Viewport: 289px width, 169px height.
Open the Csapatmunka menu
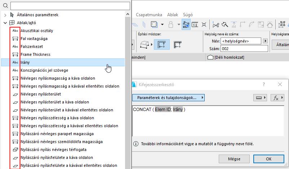[149, 15]
